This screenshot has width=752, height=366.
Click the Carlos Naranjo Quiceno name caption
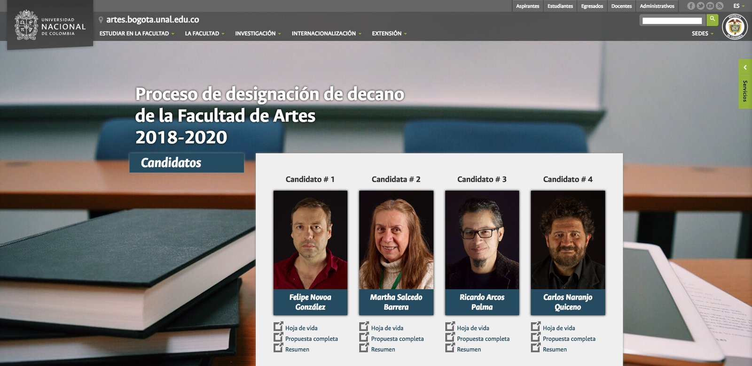(568, 302)
